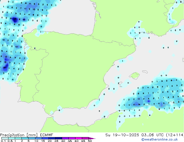
Task: Click the '35' legend scale label
Action: (x=70, y=141)
